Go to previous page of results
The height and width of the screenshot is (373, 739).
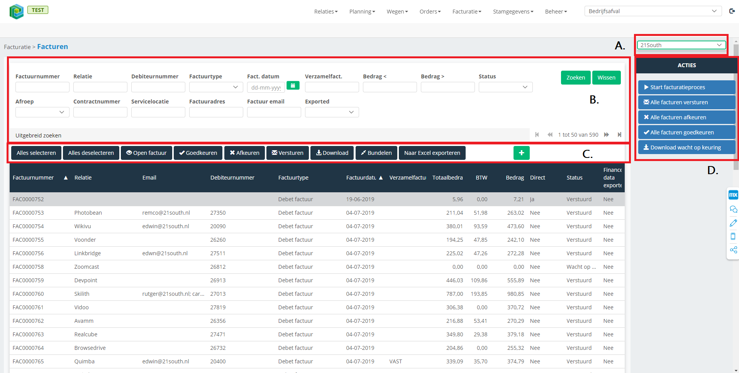(x=550, y=135)
